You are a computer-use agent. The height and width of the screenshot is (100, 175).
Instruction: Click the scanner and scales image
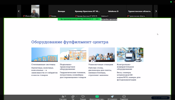click(130, 55)
